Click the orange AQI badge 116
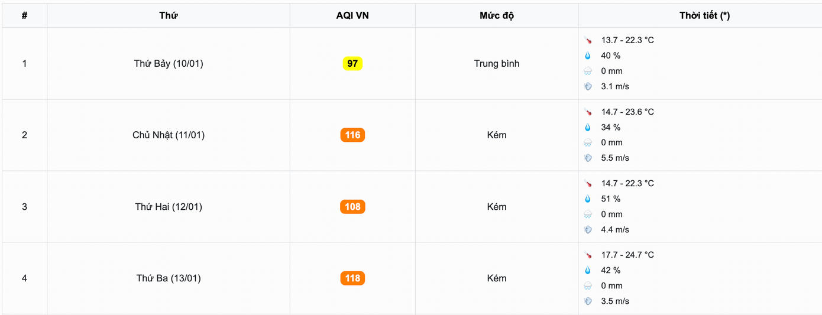The image size is (822, 315). click(x=352, y=135)
